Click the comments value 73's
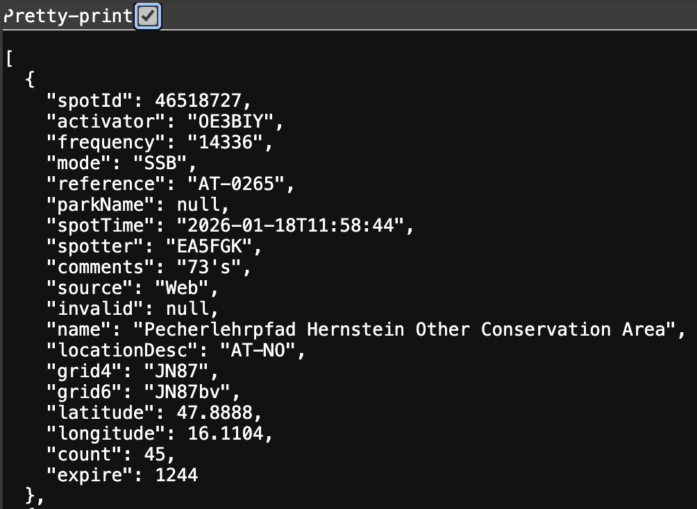This screenshot has height=509, width=697. (209, 267)
